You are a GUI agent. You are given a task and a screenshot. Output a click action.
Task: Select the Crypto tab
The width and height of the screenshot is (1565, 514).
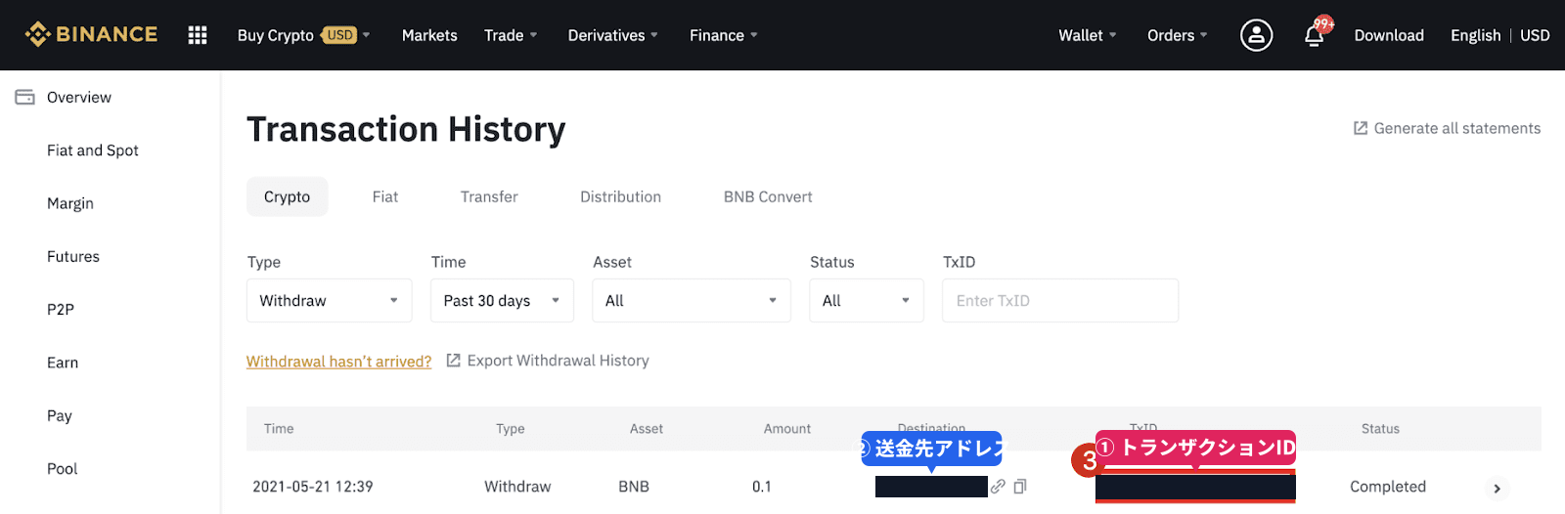[287, 196]
